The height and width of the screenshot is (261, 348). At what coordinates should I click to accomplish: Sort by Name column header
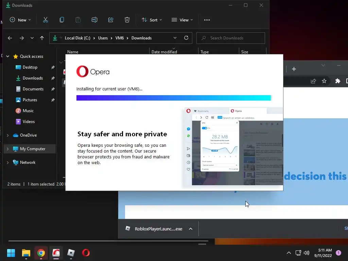pos(73,52)
